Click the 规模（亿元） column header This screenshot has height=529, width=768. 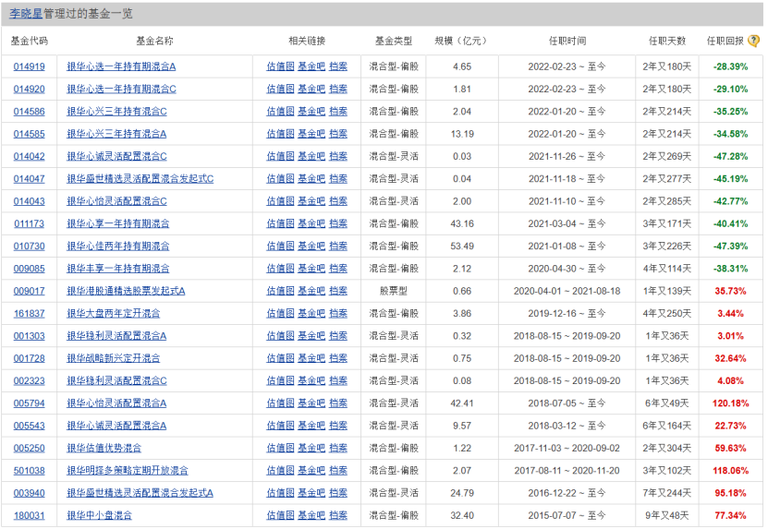pos(461,42)
